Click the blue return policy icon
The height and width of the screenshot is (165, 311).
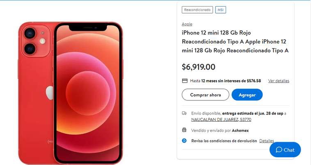(184, 141)
